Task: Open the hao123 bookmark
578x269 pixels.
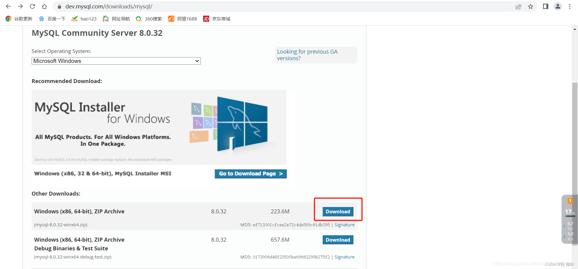Action: 84,19
